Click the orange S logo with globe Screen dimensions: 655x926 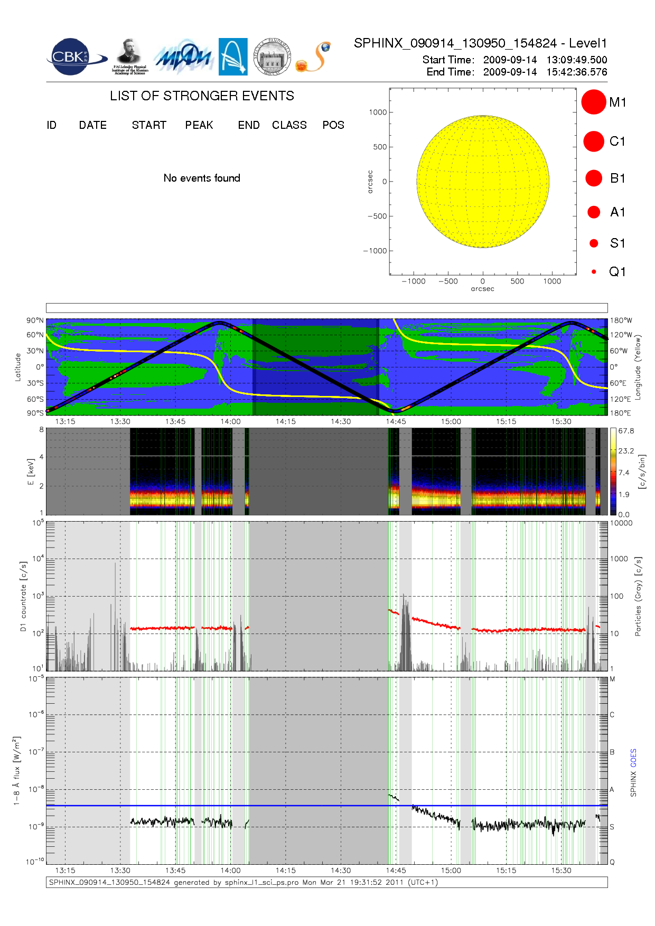coord(314,57)
